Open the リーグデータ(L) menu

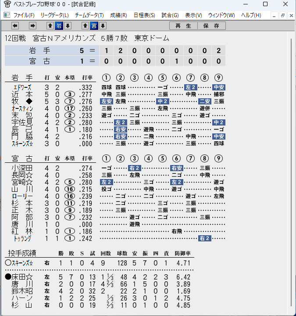(x=54, y=15)
